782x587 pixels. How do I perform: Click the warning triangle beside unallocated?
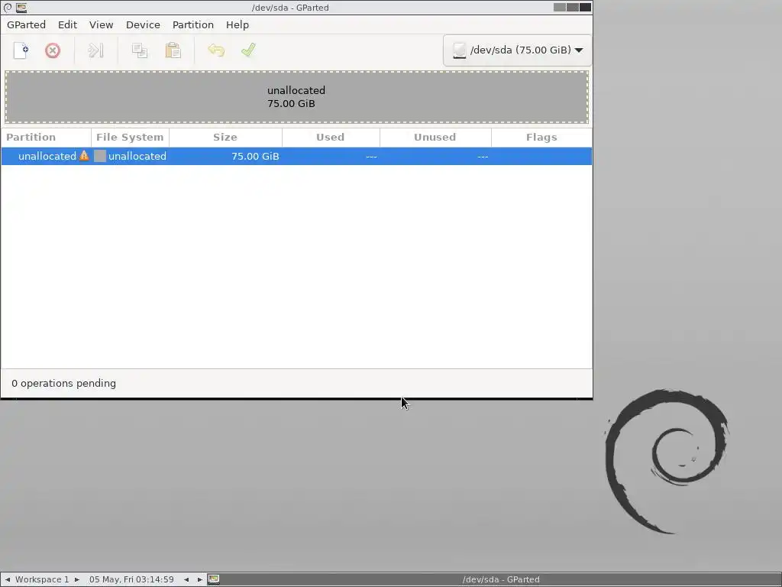pyautogui.click(x=84, y=156)
